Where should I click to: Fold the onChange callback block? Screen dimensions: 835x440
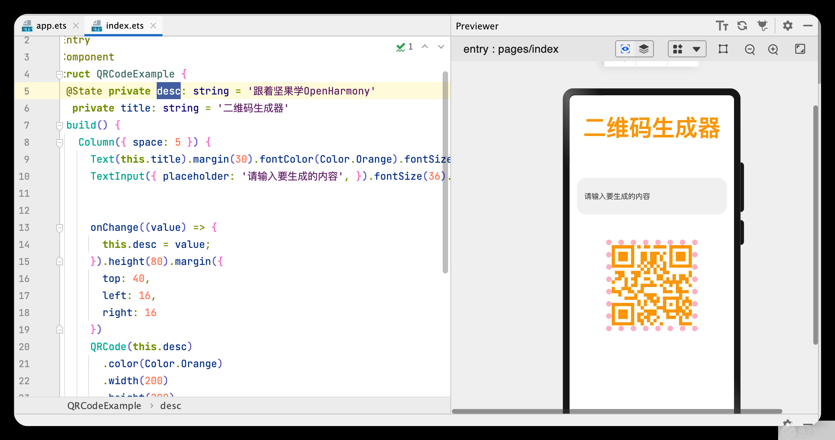(60, 228)
